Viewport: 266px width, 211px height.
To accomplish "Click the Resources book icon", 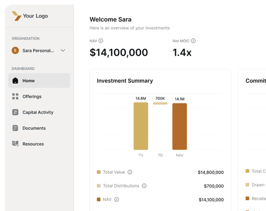I will [15, 144].
